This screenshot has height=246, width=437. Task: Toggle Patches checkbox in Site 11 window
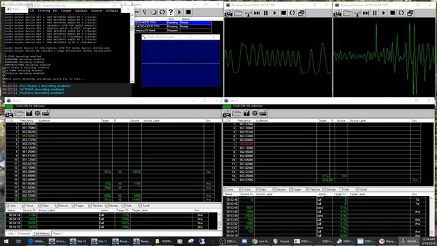(308, 189)
